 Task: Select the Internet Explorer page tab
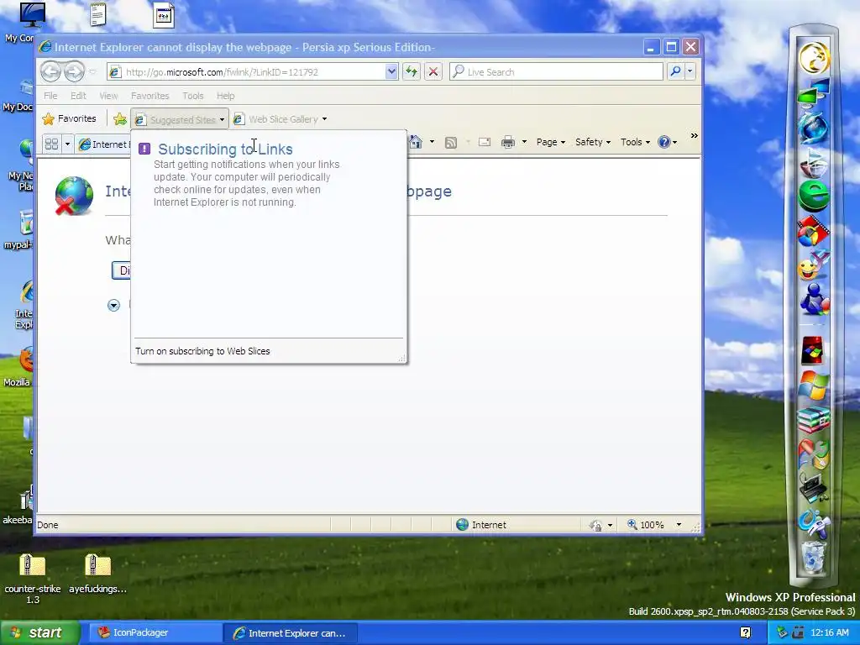[103, 144]
